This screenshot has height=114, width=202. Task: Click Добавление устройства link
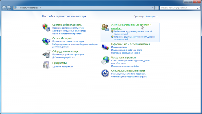coord(63,57)
